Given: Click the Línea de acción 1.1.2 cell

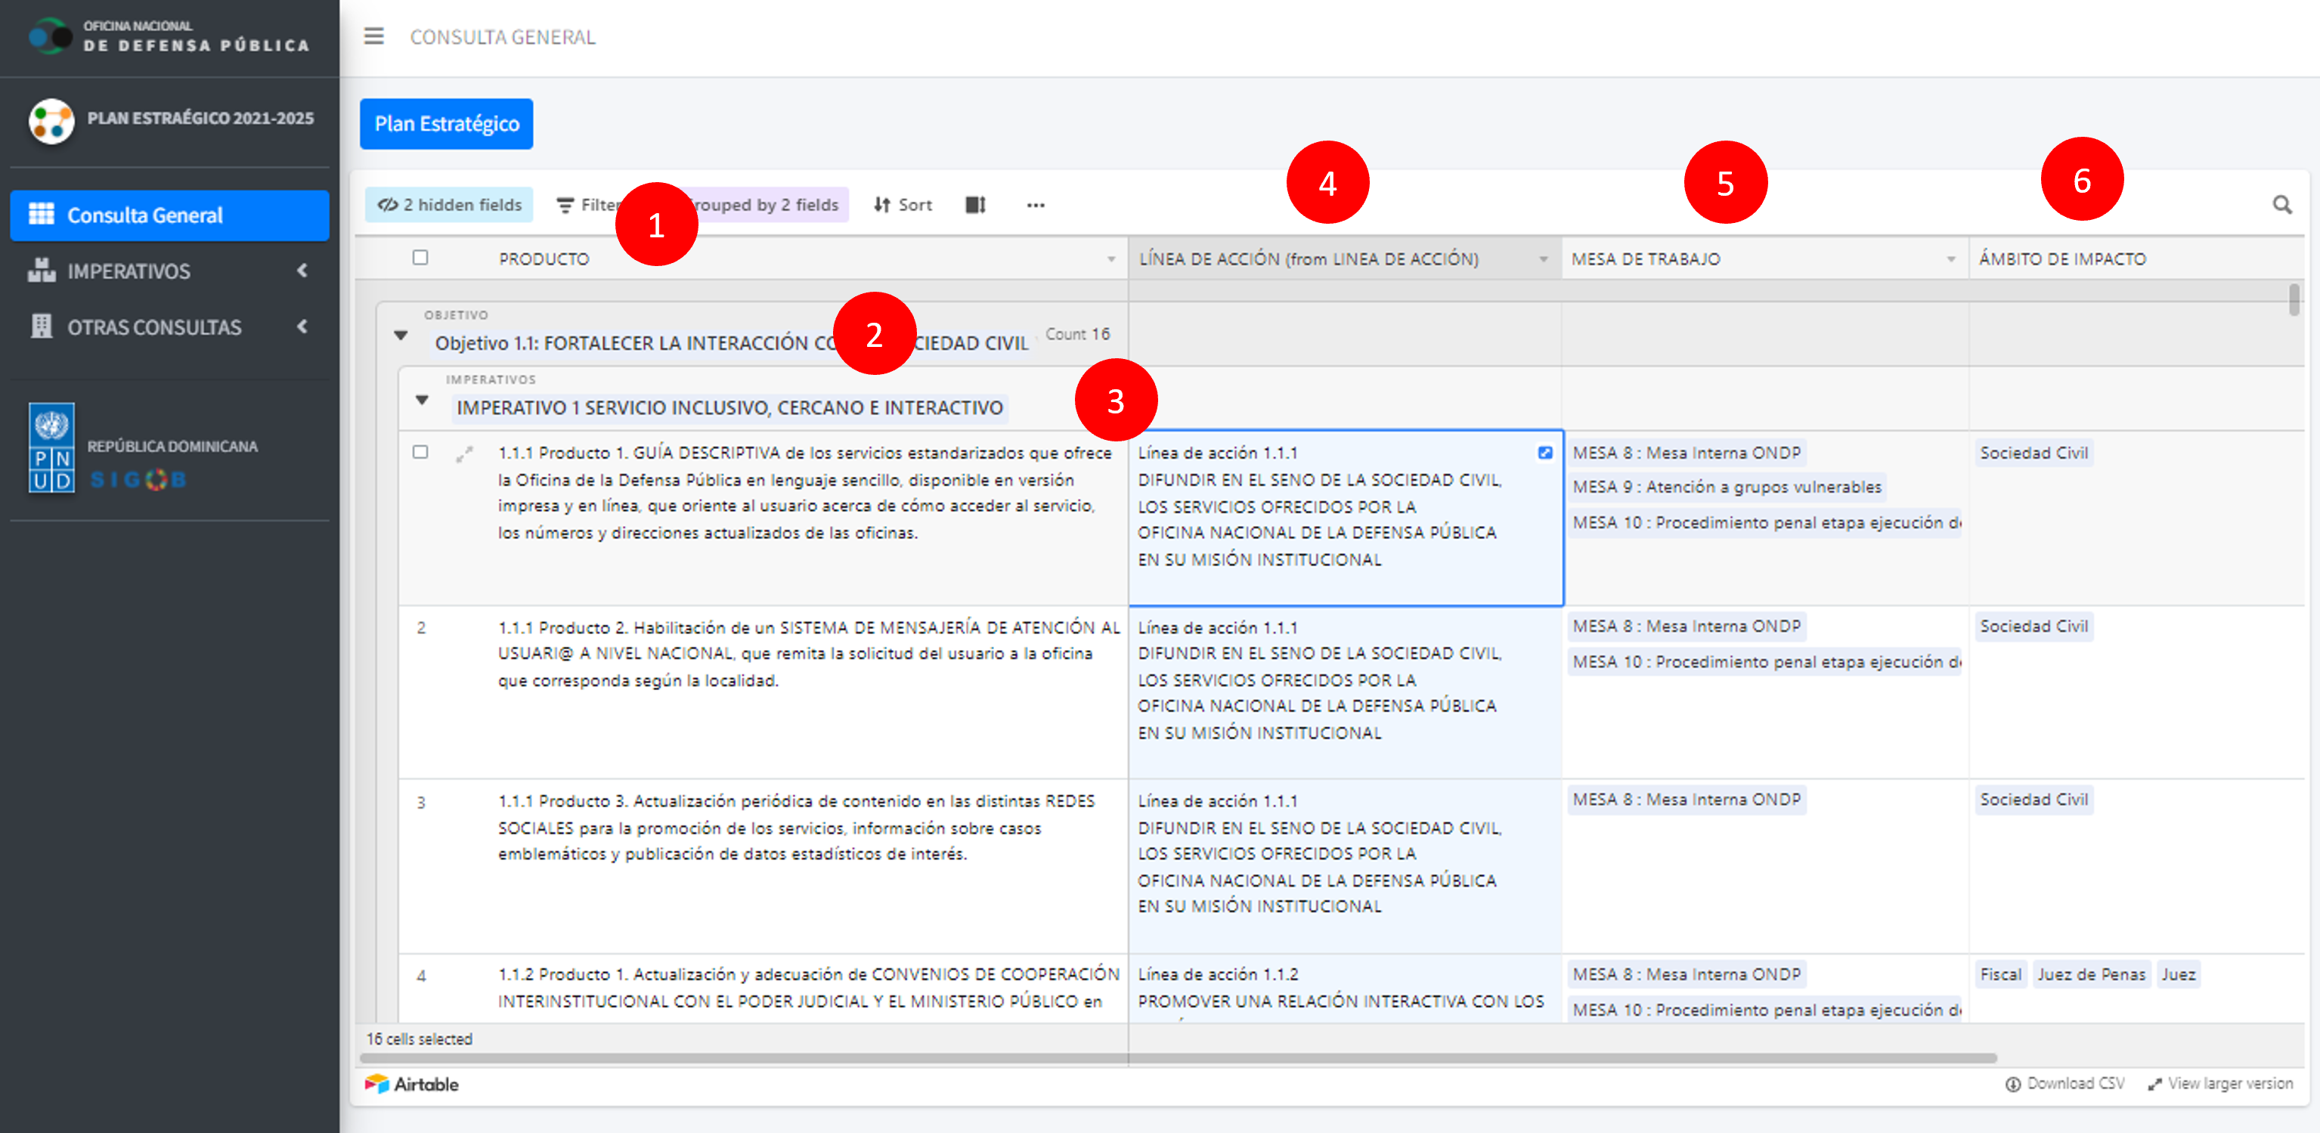Looking at the screenshot, I should point(1345,988).
